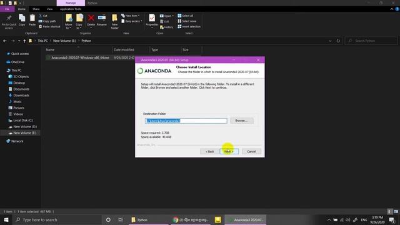Open 3D Objects in sidebar
The image size is (400, 225).
[21, 76]
